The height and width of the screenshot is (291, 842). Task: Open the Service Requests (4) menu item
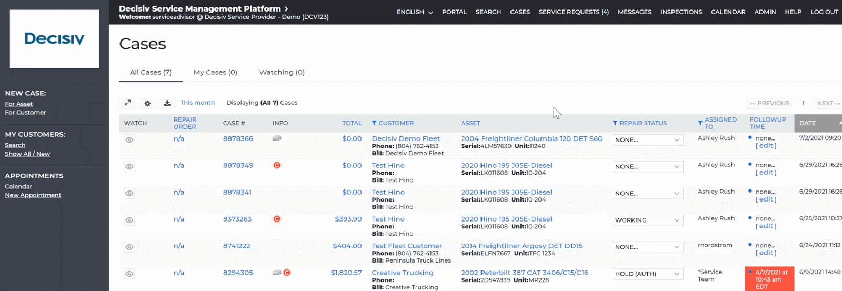point(574,12)
